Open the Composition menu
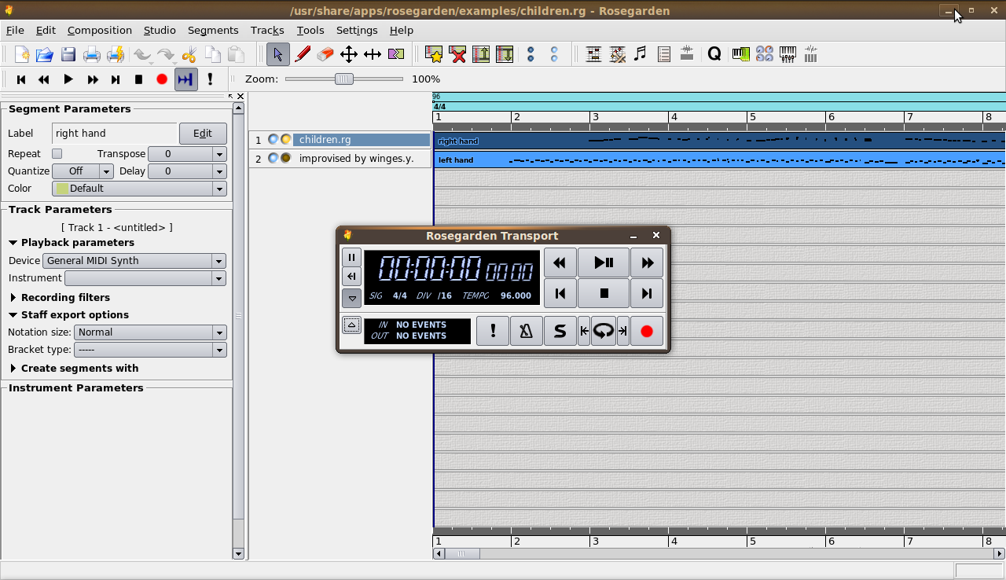Viewport: 1006px width, 580px height. pyautogui.click(x=100, y=30)
